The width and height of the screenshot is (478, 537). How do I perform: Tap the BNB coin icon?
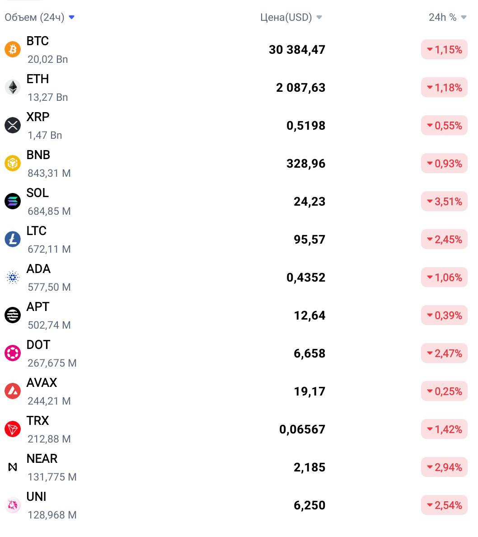[13, 163]
